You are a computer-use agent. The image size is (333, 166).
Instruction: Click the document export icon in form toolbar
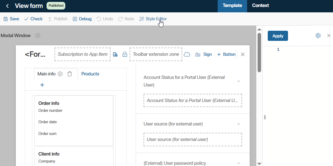click(x=115, y=54)
